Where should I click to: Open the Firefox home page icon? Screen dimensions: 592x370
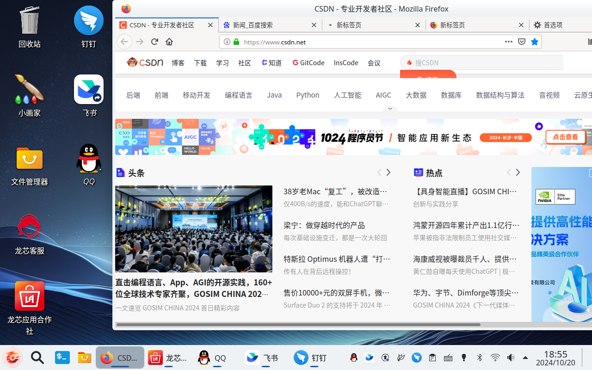coord(169,42)
